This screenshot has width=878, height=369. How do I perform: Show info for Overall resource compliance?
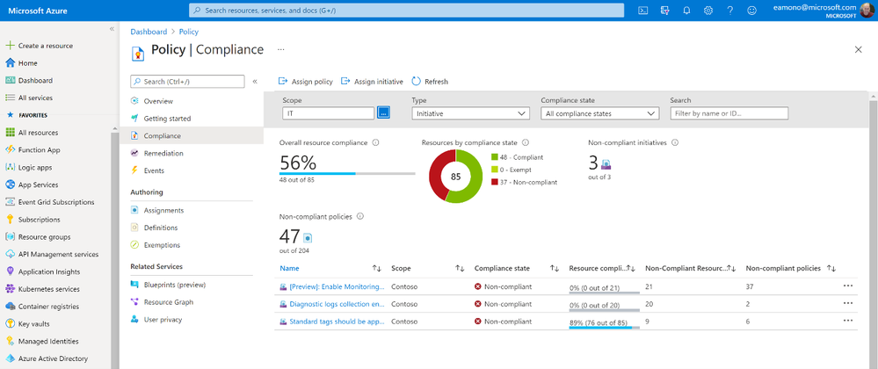(376, 143)
